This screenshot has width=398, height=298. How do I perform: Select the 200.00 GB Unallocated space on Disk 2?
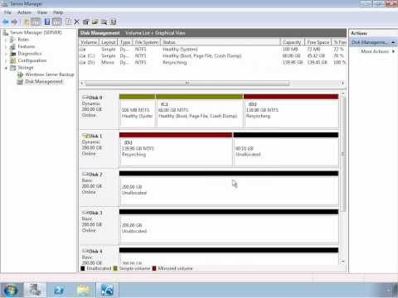[229, 188]
